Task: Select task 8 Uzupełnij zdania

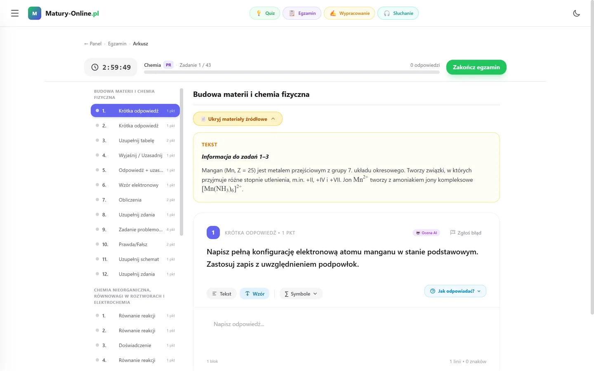Action: pos(135,215)
